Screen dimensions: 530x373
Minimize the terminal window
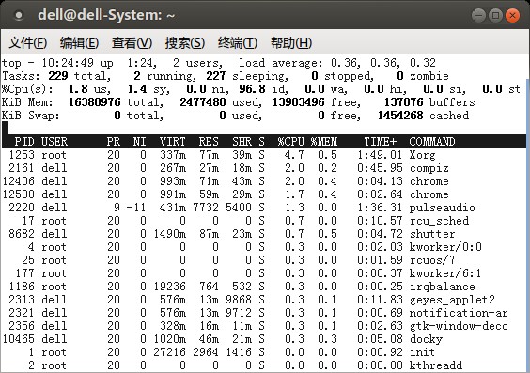(478, 15)
